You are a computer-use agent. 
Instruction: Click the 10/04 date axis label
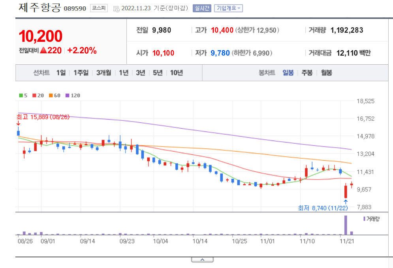click(160, 241)
